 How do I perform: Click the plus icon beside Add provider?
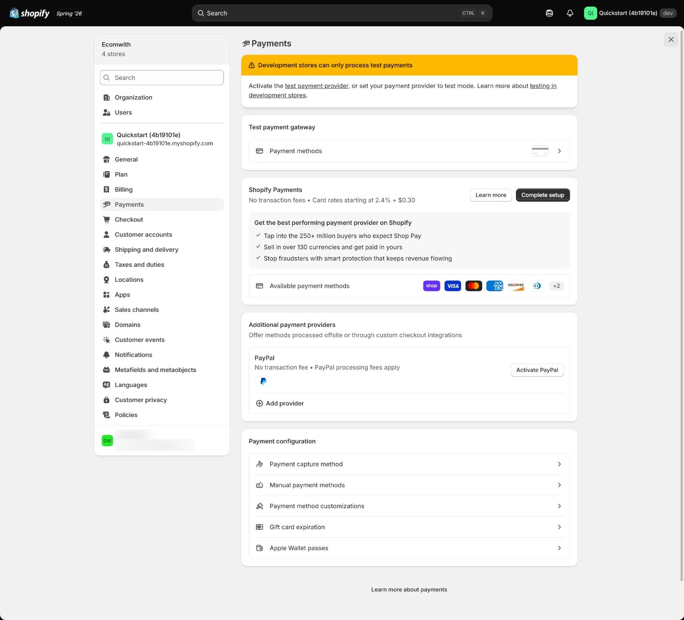coord(259,403)
